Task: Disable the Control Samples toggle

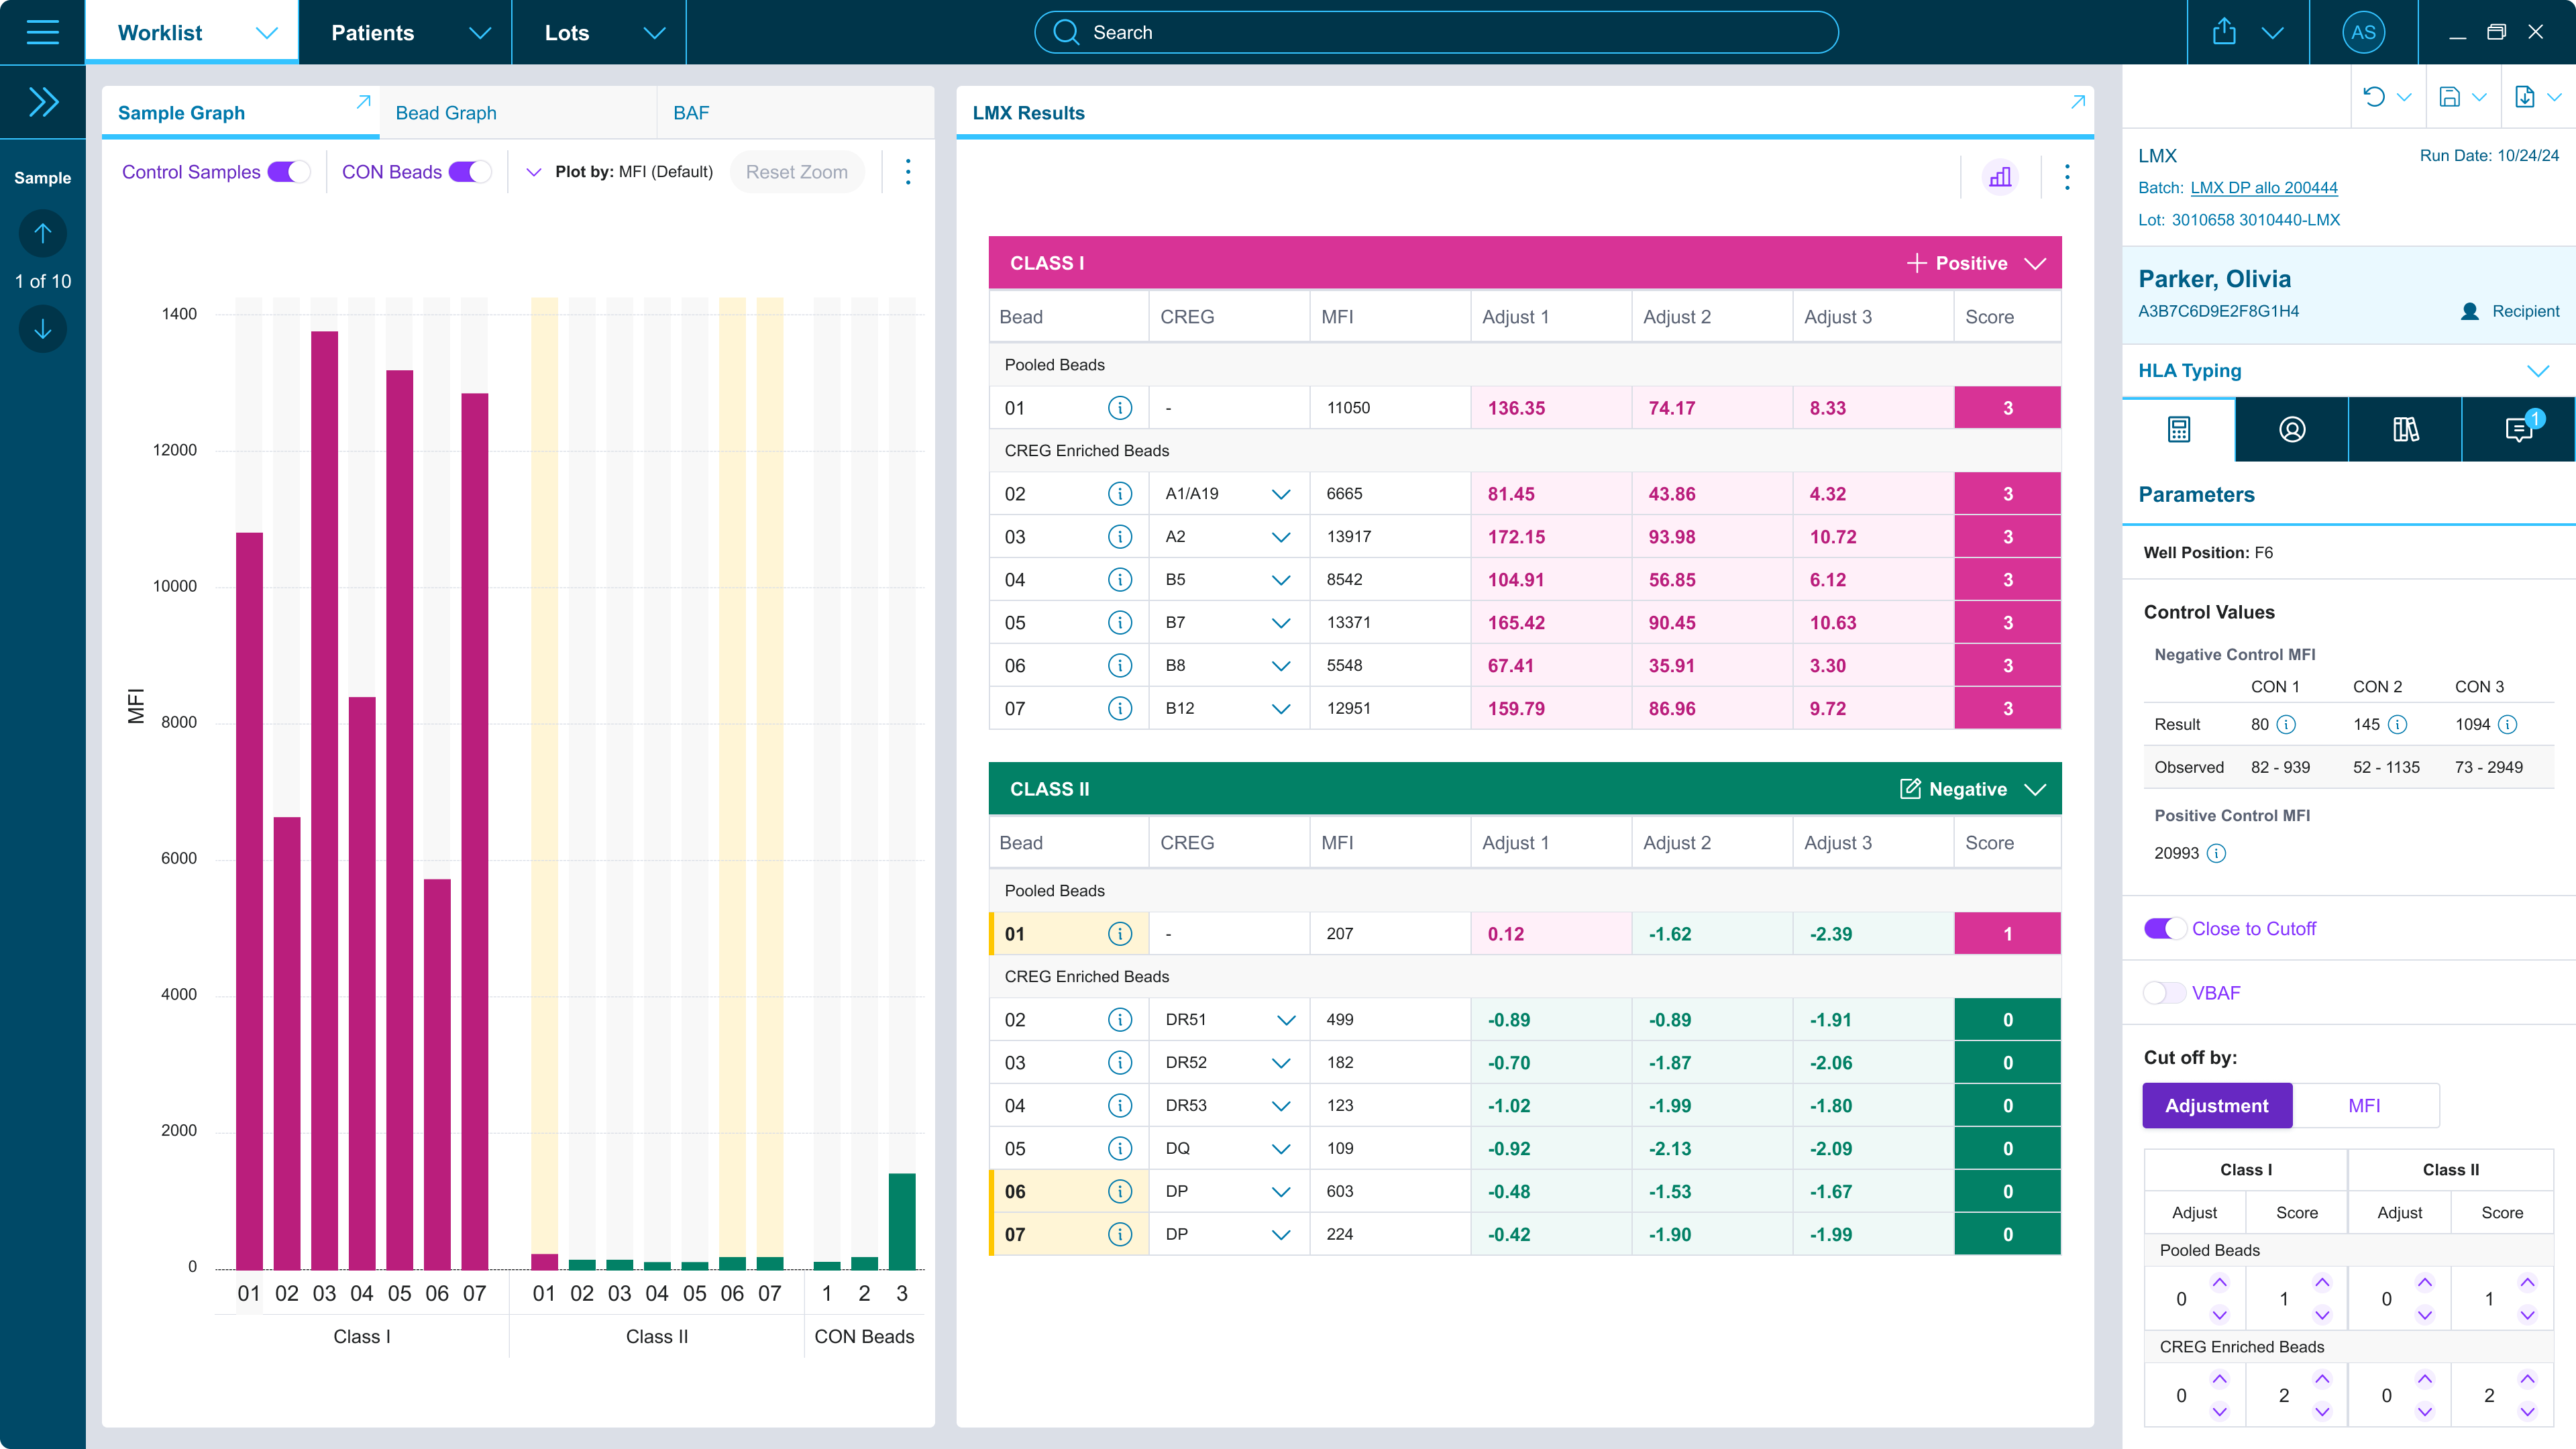Action: [289, 172]
